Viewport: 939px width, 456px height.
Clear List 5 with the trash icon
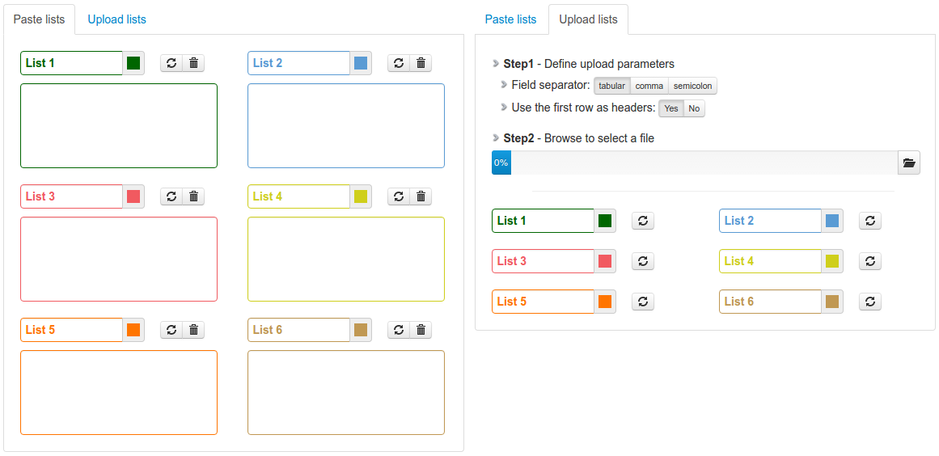[193, 330]
